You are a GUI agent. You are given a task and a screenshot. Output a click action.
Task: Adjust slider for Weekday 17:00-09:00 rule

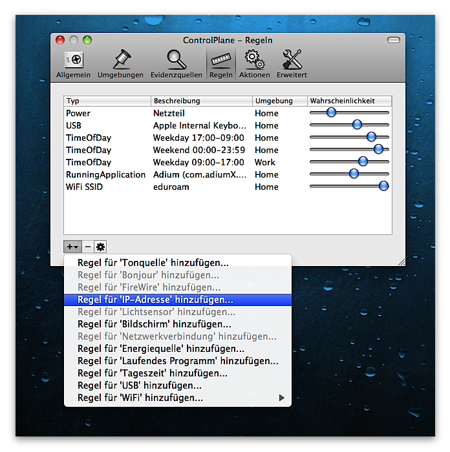[x=371, y=137]
